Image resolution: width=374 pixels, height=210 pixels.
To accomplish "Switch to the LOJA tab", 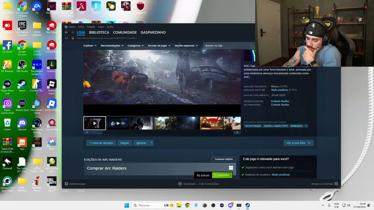I will click(x=81, y=32).
